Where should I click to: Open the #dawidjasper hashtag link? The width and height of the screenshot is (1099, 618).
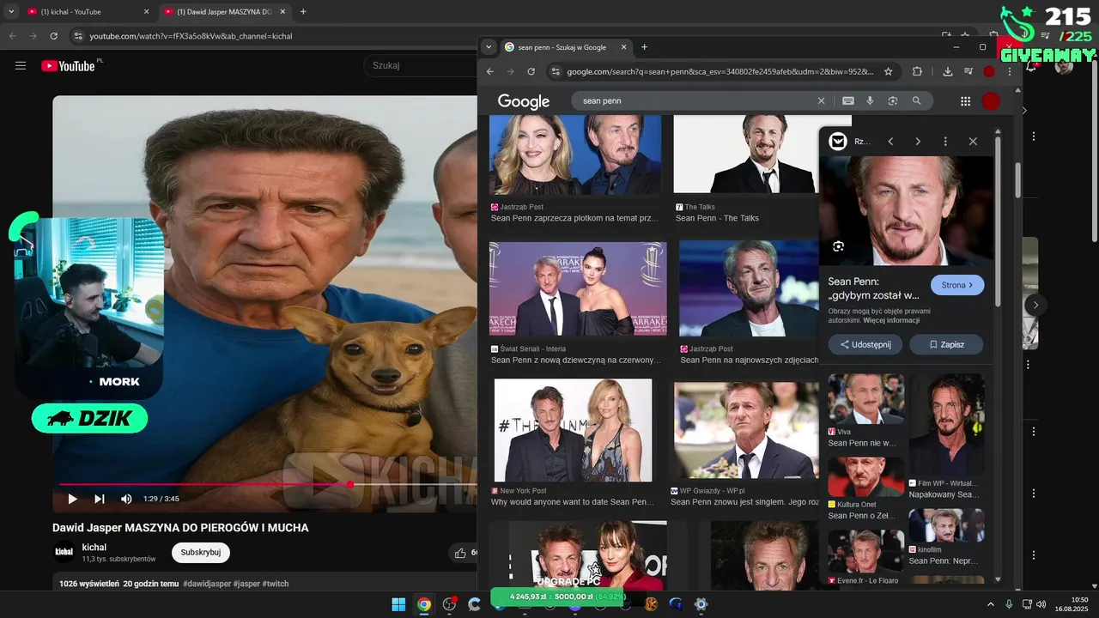(x=207, y=584)
